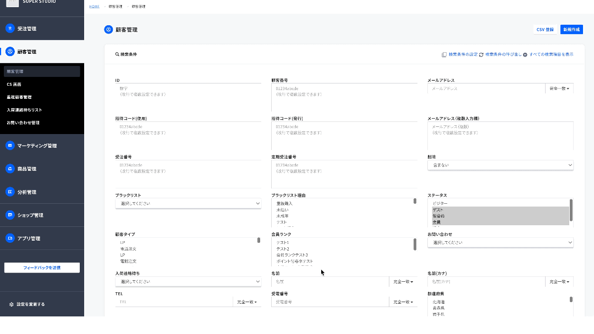Click the 検索条件の設定 link
Screen dimensions: 594x334
463,54
